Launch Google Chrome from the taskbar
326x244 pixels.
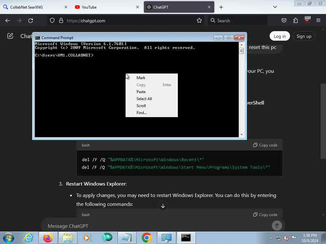pos(146,238)
